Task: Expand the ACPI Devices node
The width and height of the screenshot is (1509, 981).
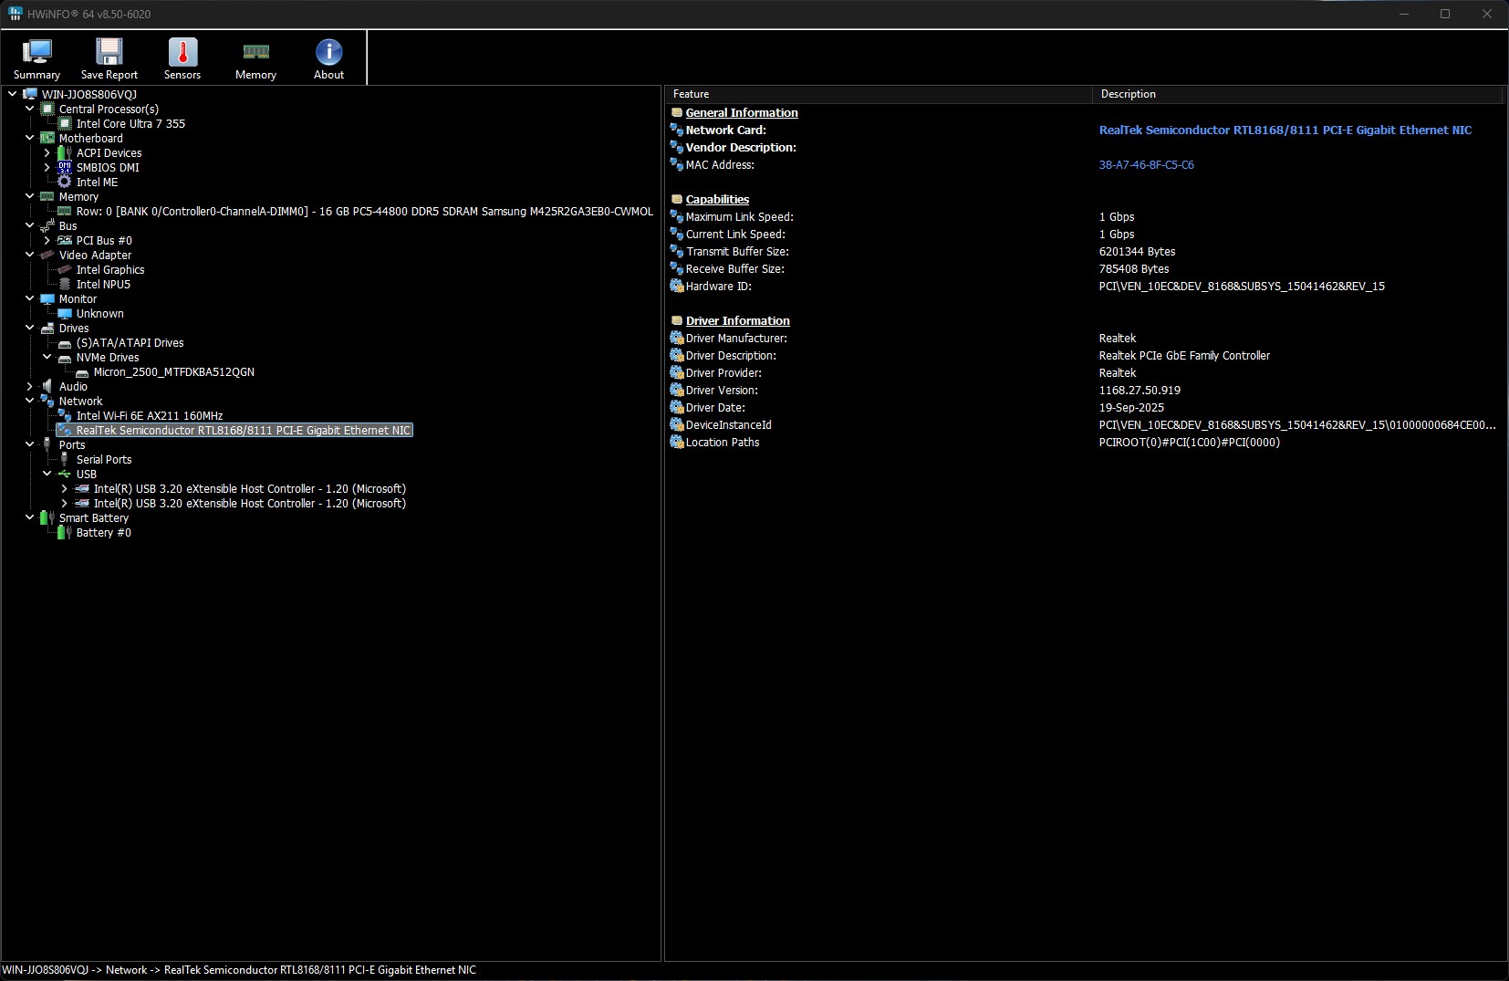Action: pyautogui.click(x=47, y=153)
